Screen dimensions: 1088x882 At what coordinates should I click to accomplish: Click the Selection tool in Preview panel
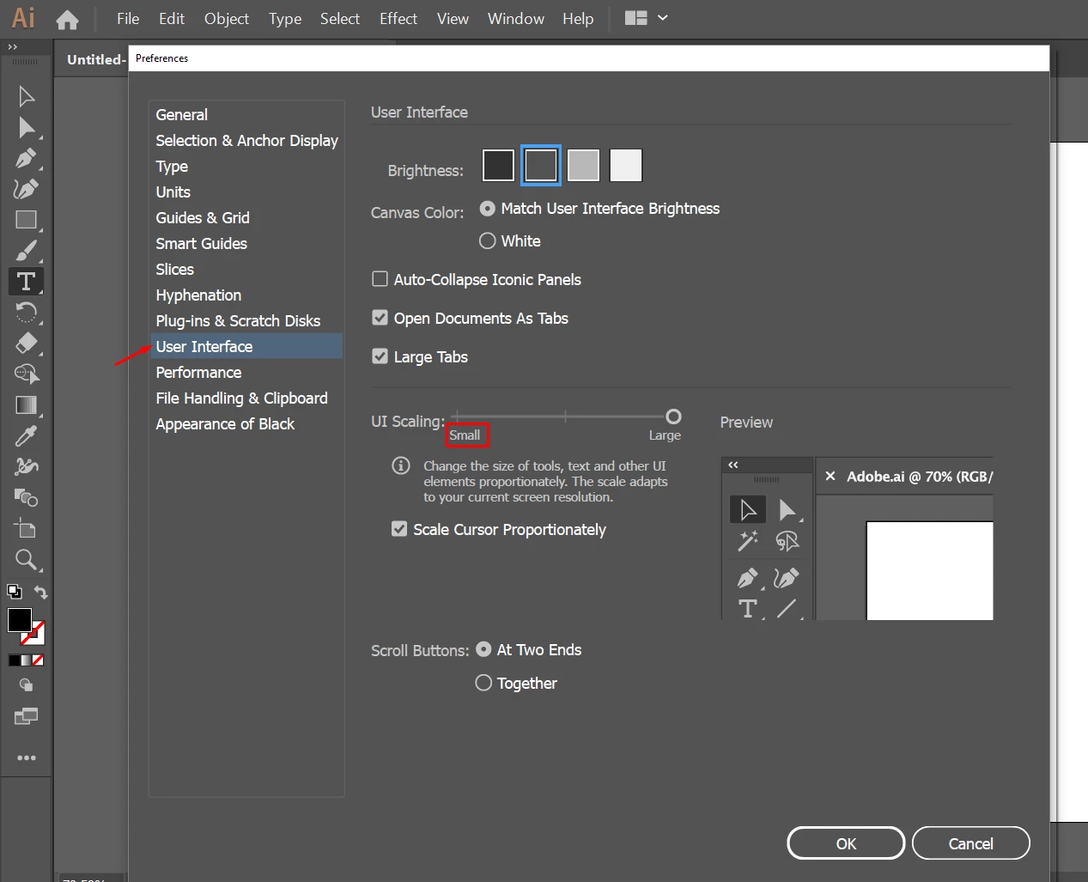(x=748, y=509)
